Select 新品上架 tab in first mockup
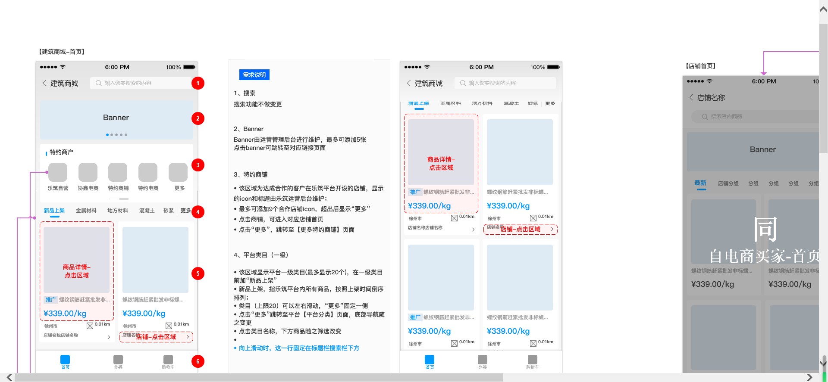828x382 pixels. [54, 211]
